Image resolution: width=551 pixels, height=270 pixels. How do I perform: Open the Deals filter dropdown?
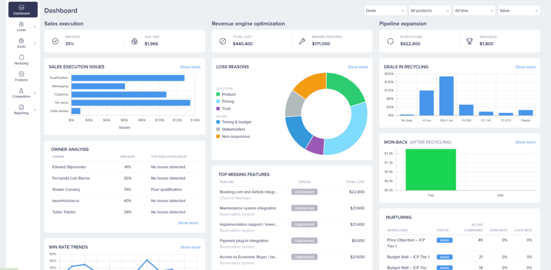[385, 10]
